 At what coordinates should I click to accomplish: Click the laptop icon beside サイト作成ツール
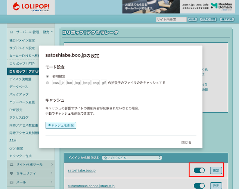pyautogui.click(x=11, y=164)
